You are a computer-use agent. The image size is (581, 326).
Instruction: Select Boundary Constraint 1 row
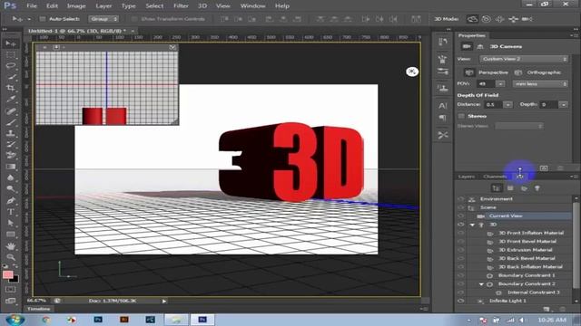(527, 275)
